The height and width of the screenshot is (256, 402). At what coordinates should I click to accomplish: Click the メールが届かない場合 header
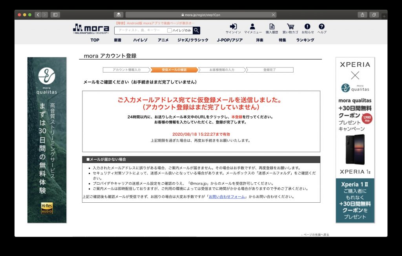click(x=201, y=160)
